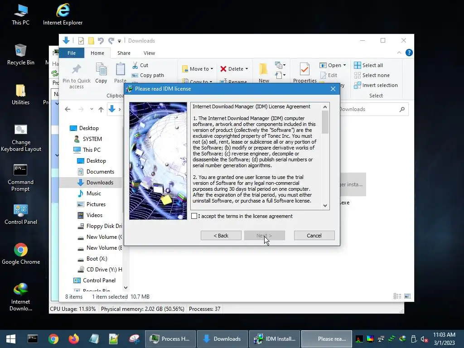Image resolution: width=464 pixels, height=348 pixels.
Task: Click the New folder icon
Action: tap(263, 69)
